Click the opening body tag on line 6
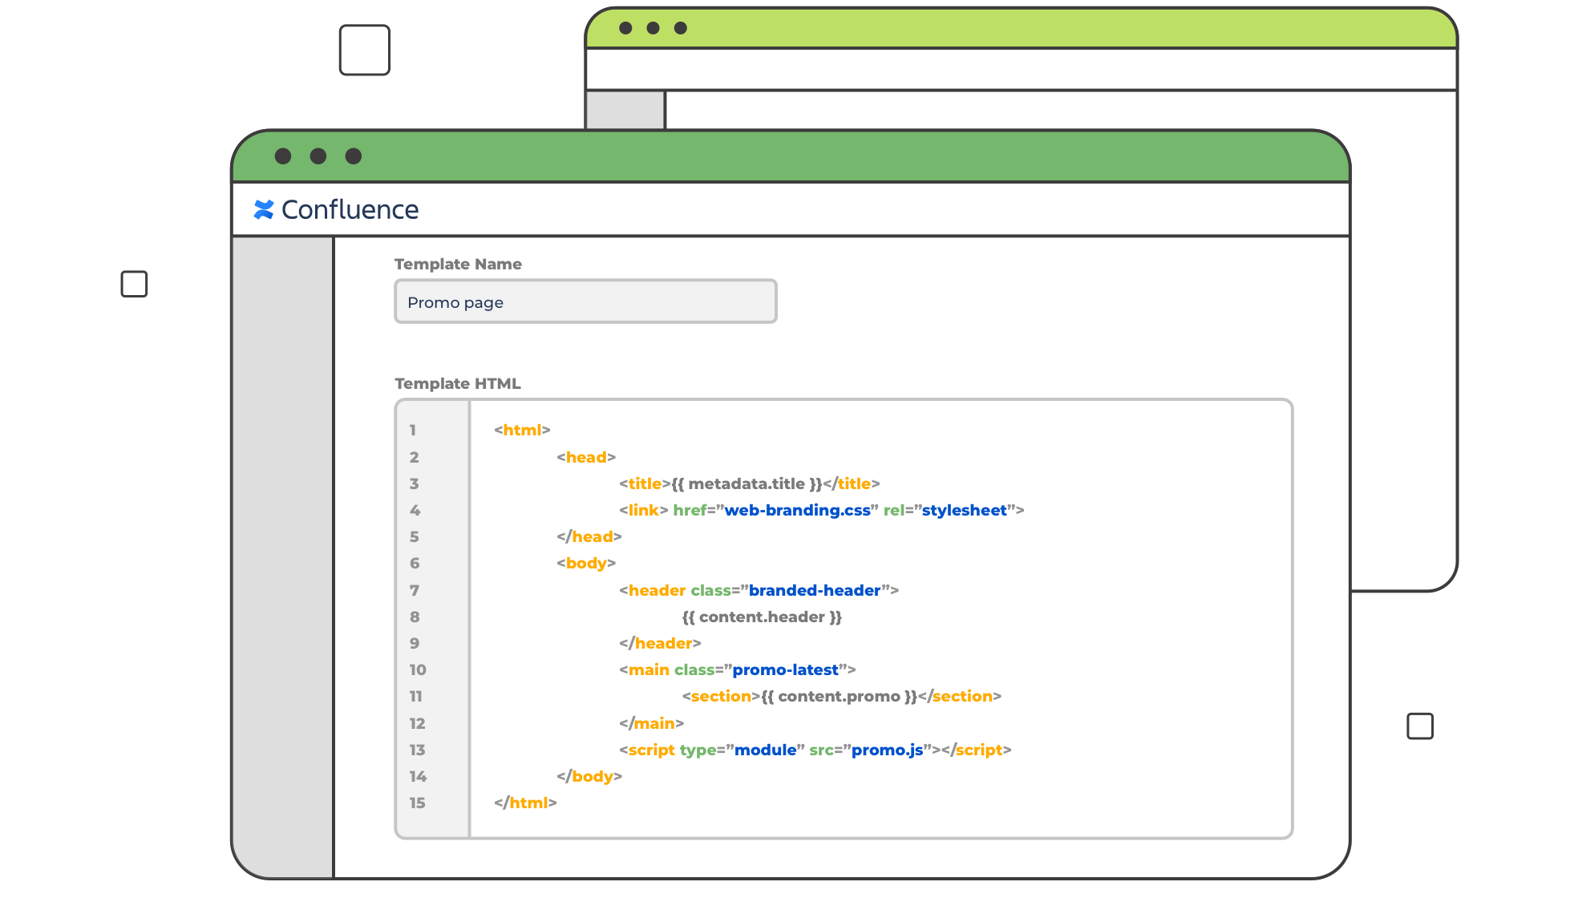This screenshot has width=1578, height=898. 586,564
